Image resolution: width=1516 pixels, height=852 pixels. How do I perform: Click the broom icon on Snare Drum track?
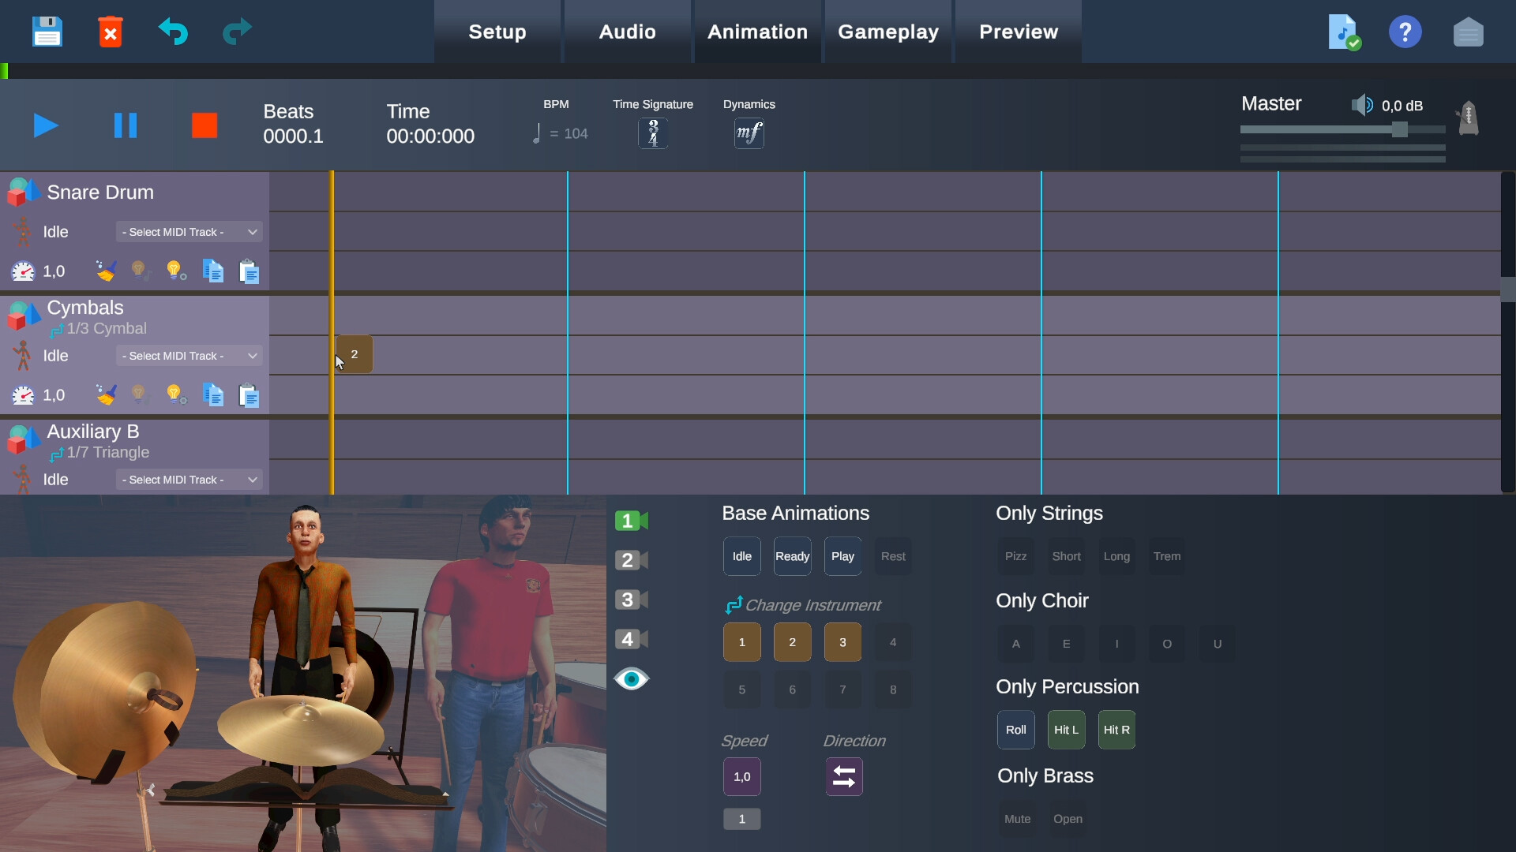(106, 271)
